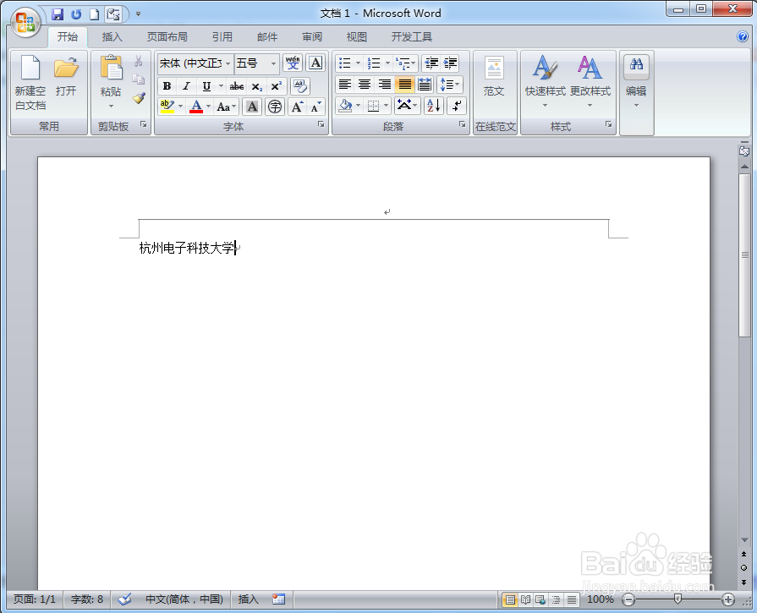Click macro recording icon in status bar

[278, 599]
